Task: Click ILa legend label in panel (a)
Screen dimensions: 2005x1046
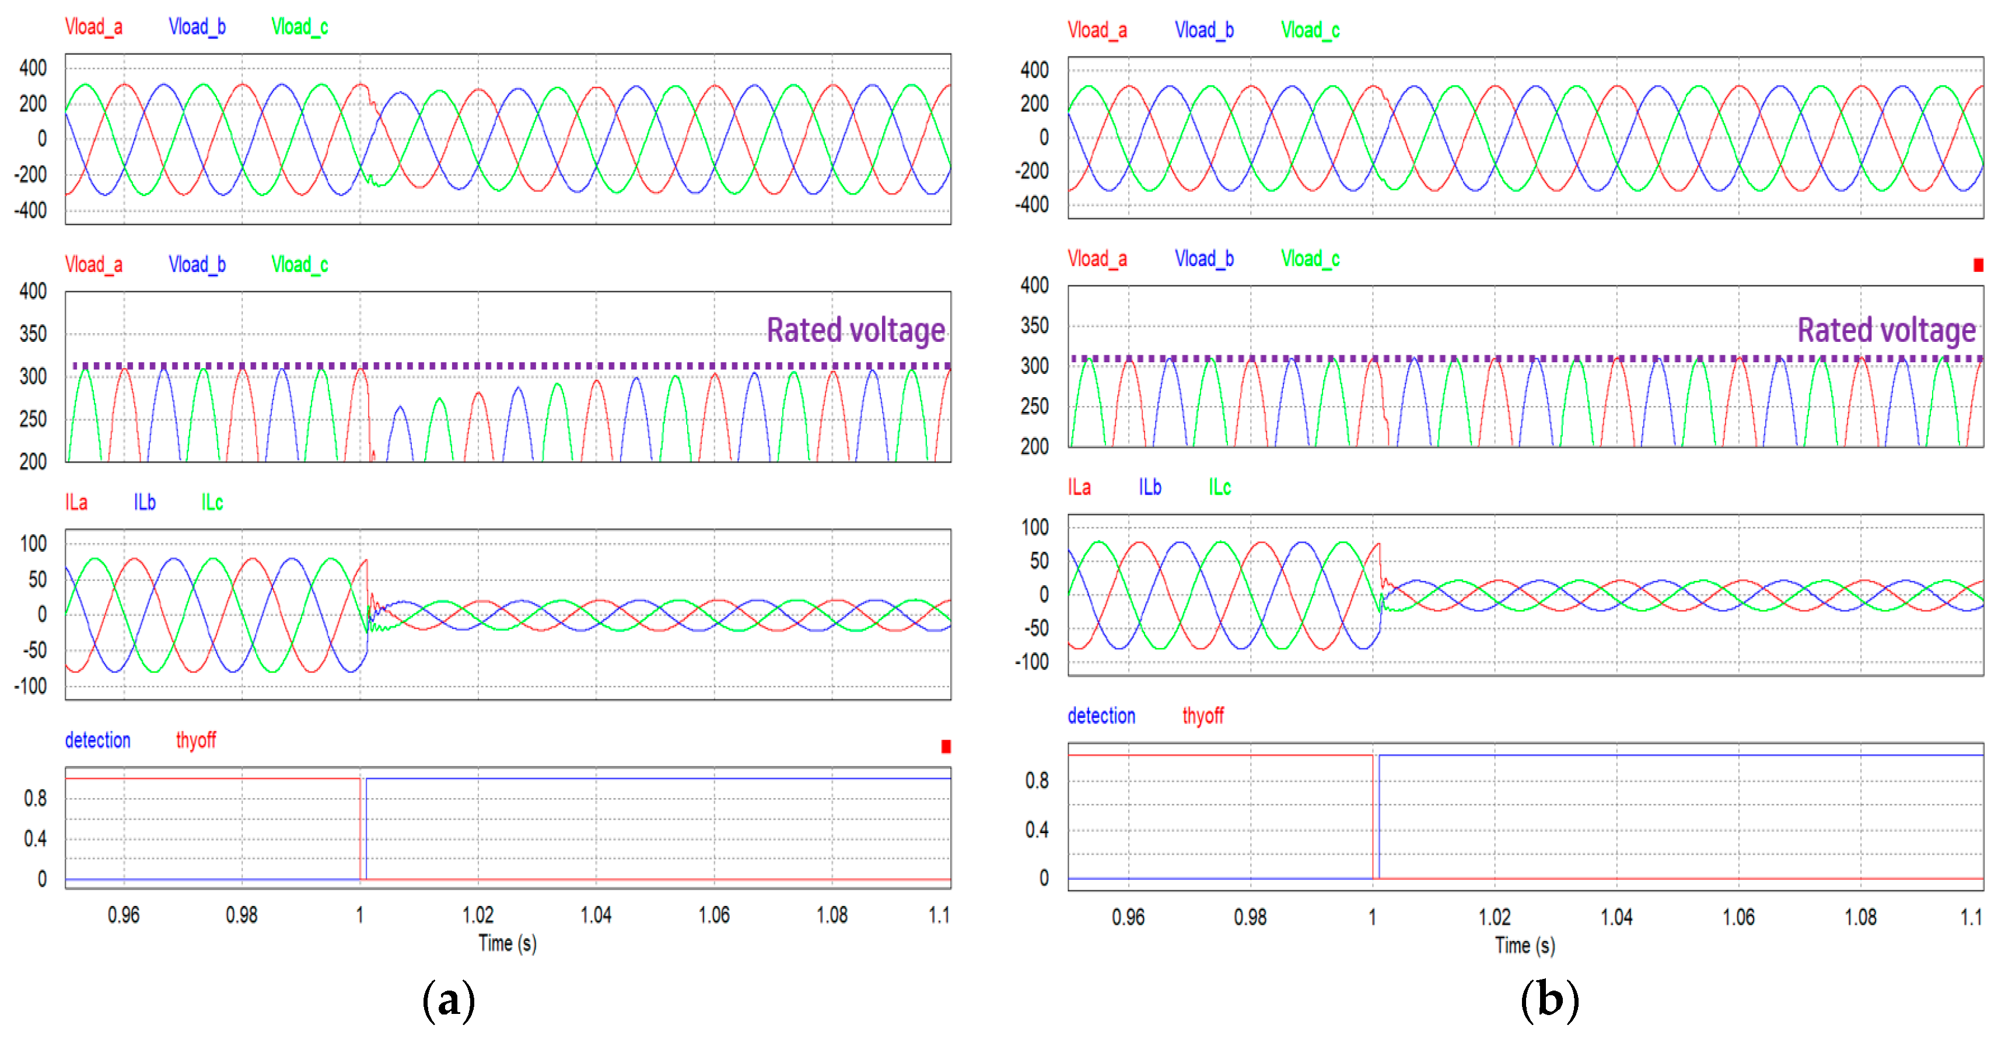Action: [x=76, y=502]
